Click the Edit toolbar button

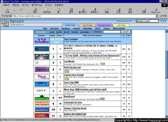[x=130, y=11]
